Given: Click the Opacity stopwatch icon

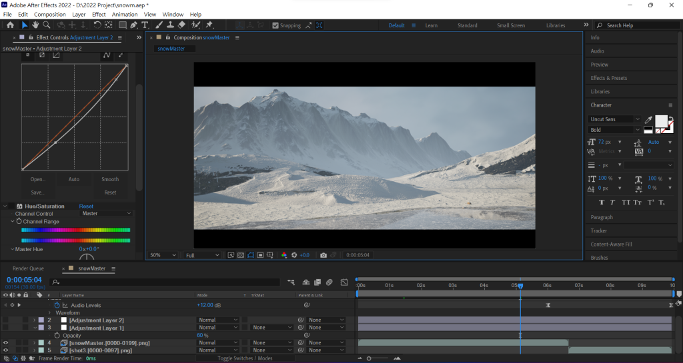Looking at the screenshot, I should 57,335.
